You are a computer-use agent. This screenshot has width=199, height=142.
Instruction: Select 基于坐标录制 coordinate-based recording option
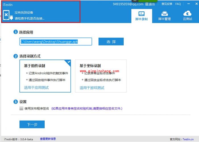[101, 76]
